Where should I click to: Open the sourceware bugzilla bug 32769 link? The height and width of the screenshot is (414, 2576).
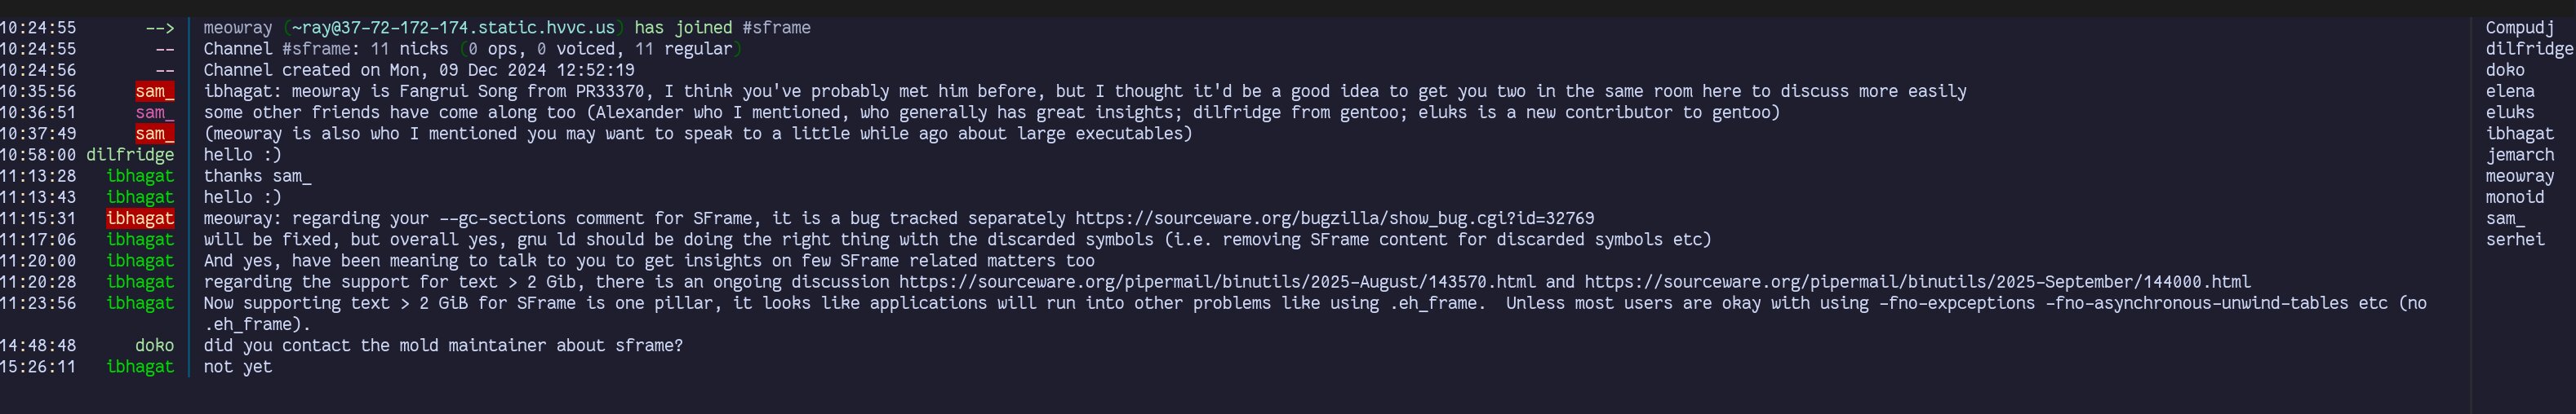coord(1334,218)
